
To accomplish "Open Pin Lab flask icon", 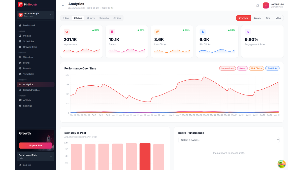I will click(20, 36).
